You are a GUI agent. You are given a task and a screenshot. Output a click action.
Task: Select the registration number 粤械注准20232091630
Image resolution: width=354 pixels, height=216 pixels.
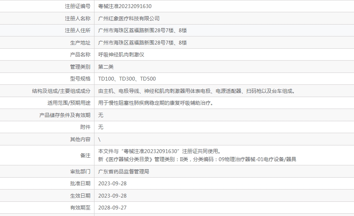125,6
